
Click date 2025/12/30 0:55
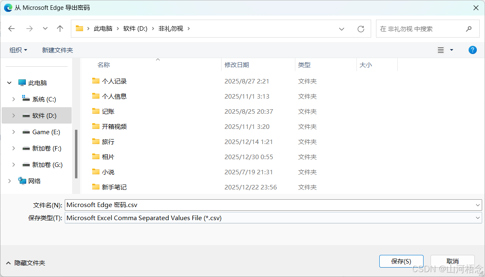[x=249, y=157]
